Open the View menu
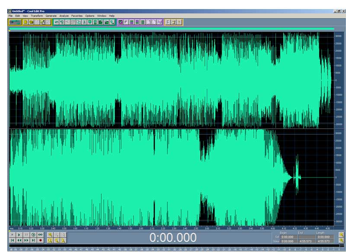Viewport: 346px width, 252px height. [x=25, y=16]
